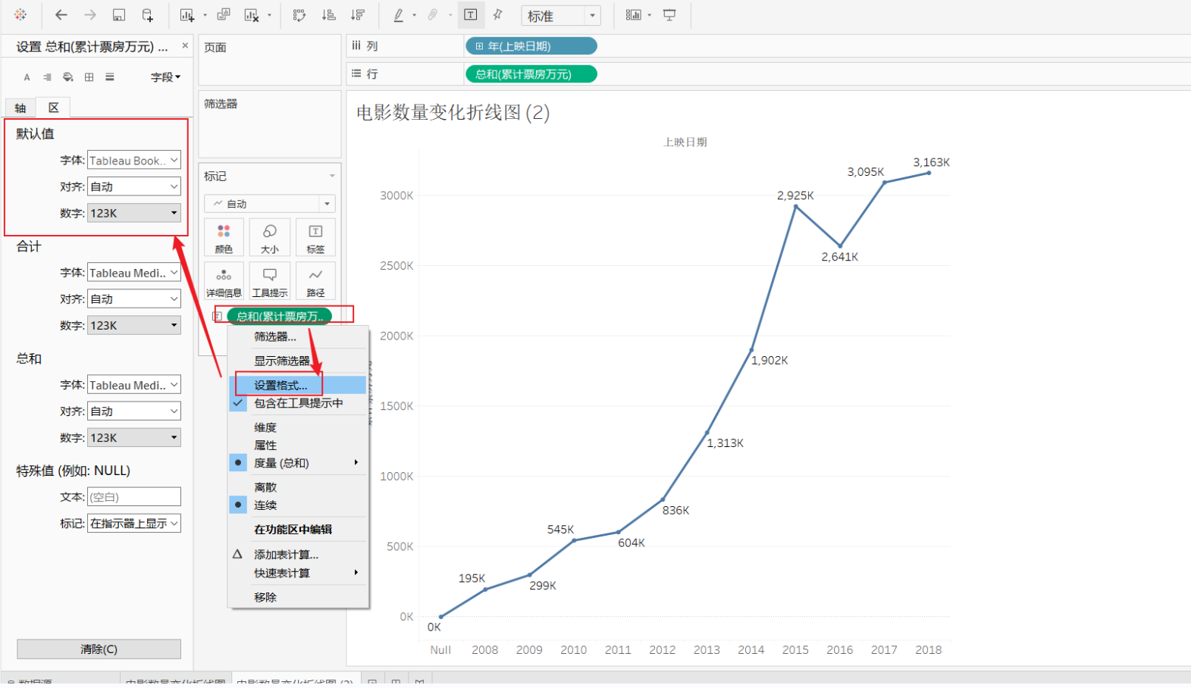1191x688 pixels.
Task: Click the Label mark card
Action: point(315,237)
